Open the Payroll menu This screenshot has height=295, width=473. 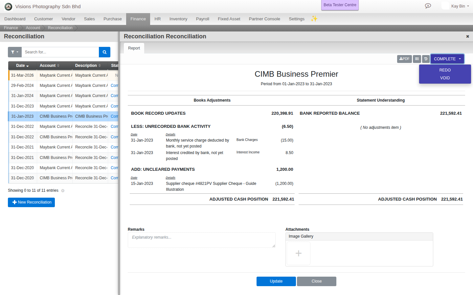[203, 19]
